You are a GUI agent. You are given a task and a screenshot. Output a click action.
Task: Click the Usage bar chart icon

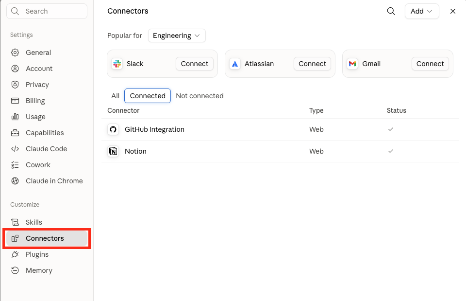[x=15, y=117]
